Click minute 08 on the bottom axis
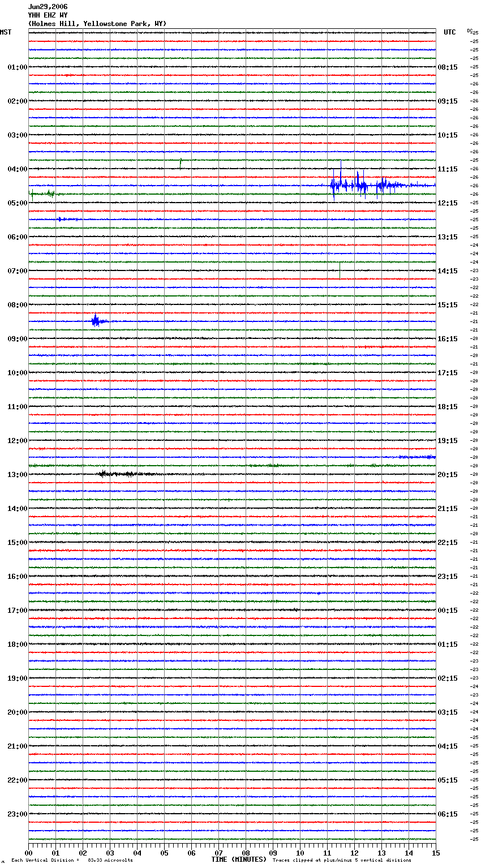The image size is (481, 868). tap(246, 853)
